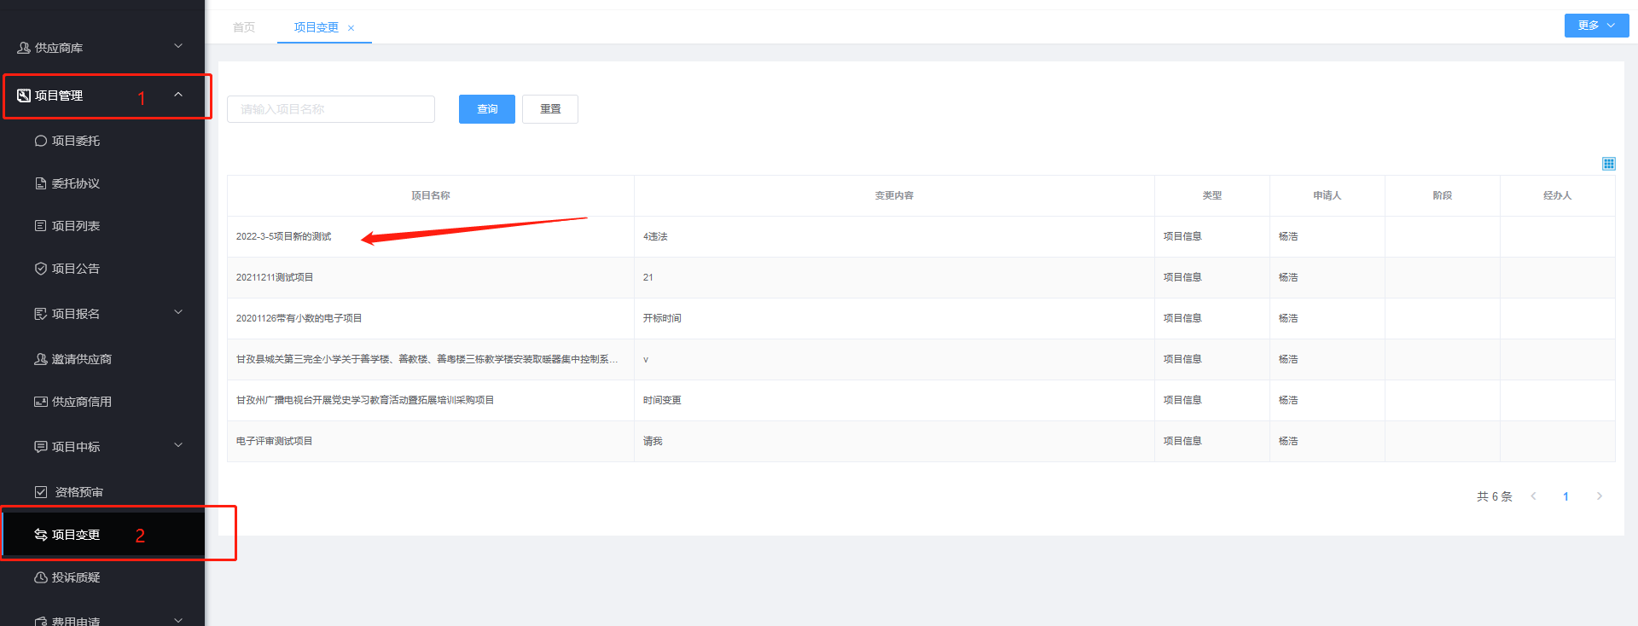
Task: Click the 项目名称 column header
Action: coord(431,195)
